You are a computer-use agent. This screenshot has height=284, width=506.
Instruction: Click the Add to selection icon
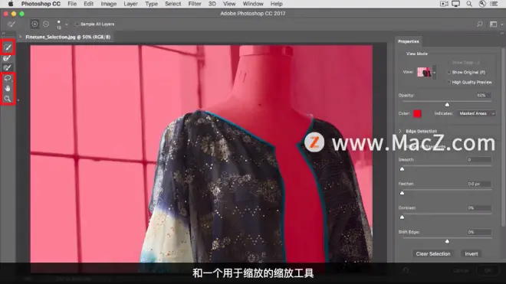point(34,24)
